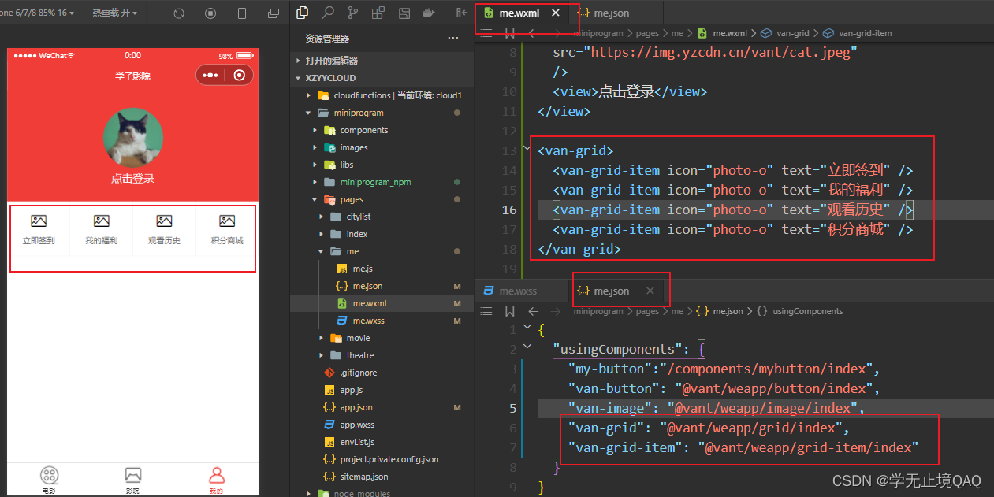Click the cat.jpeg URL link in code

click(x=720, y=52)
